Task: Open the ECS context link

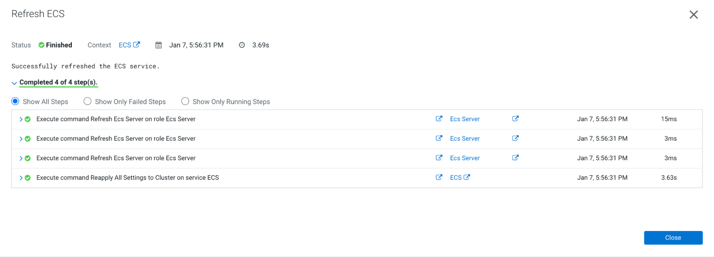Action: [125, 45]
